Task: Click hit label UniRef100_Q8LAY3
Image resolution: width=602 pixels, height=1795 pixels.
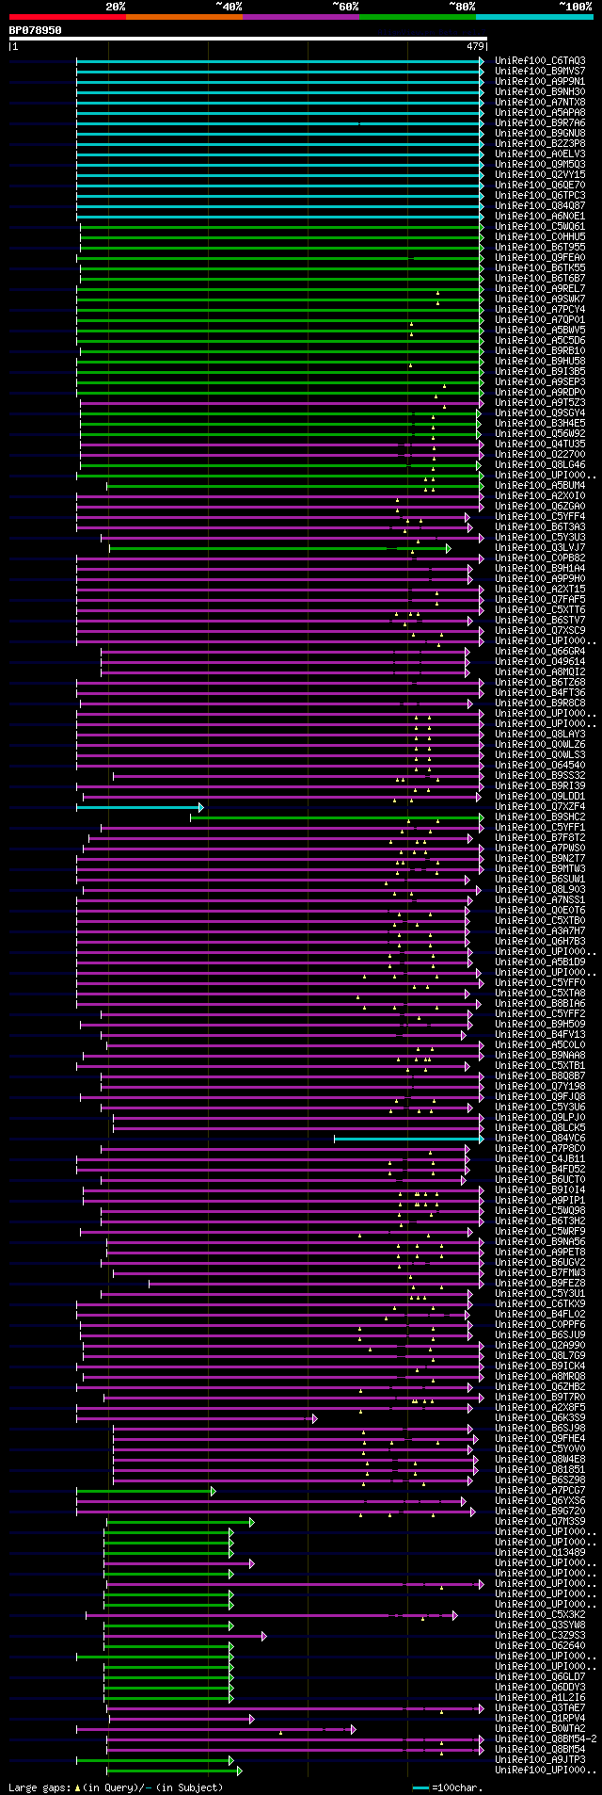Action: click(540, 735)
